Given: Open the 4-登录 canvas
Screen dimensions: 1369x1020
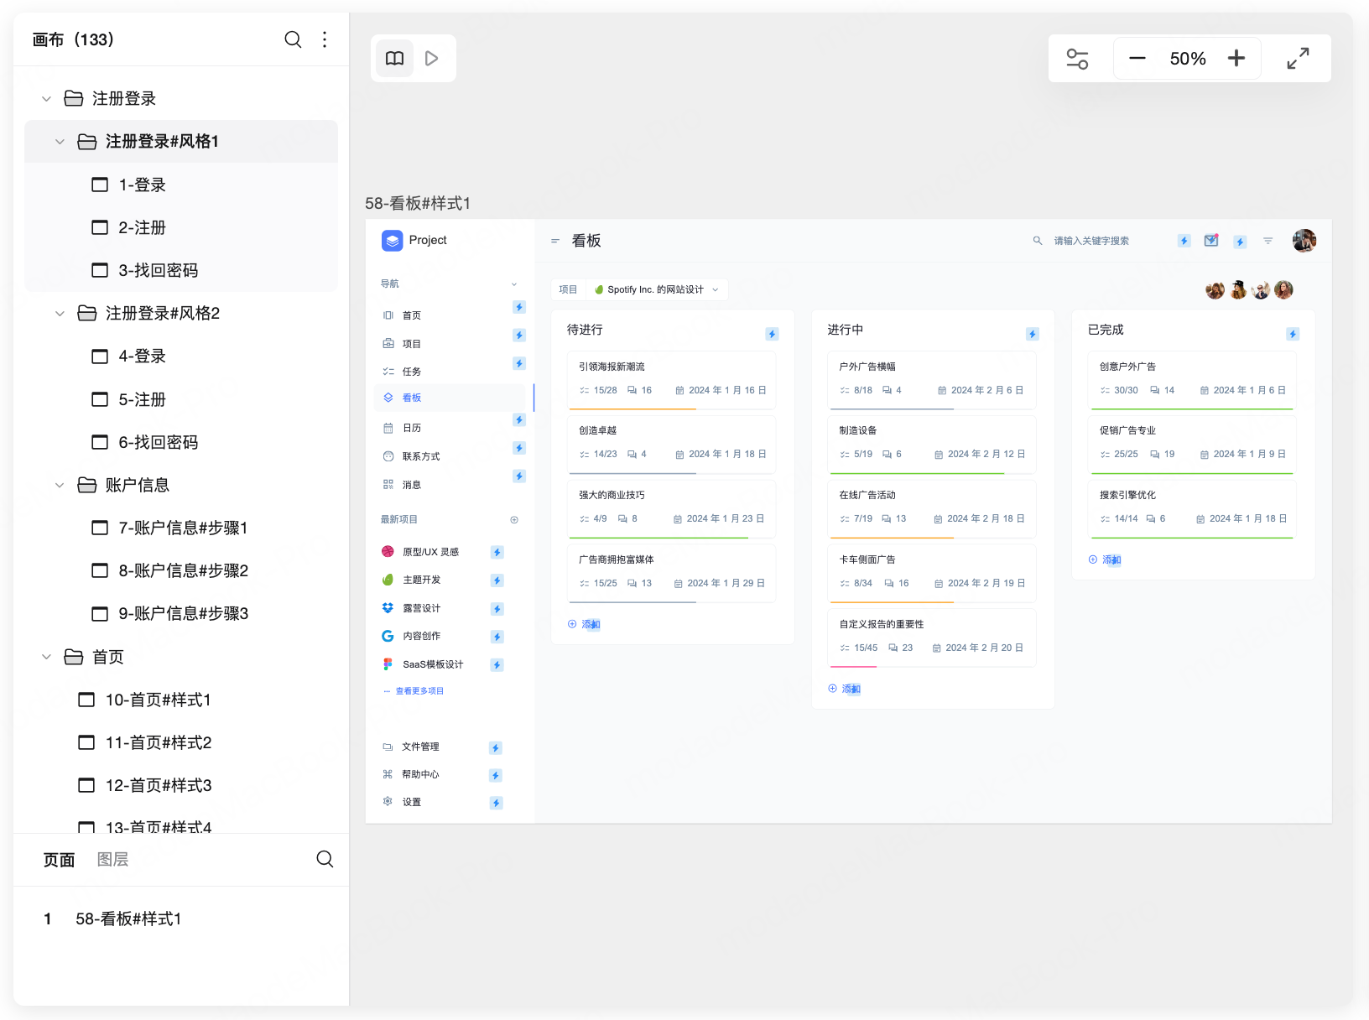Looking at the screenshot, I should coord(181,356).
